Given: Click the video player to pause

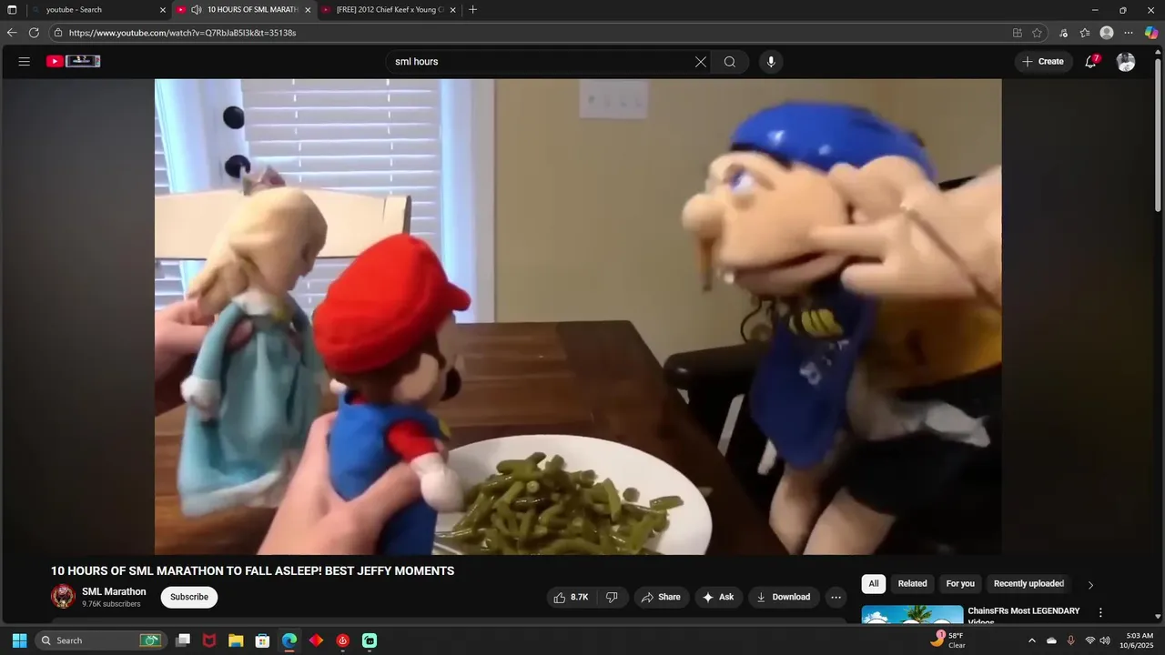Looking at the screenshot, I should 578,317.
